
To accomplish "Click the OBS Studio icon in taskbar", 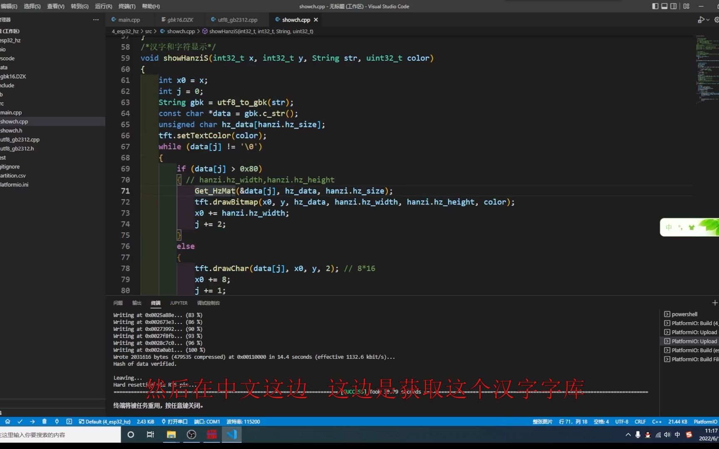I will [191, 435].
